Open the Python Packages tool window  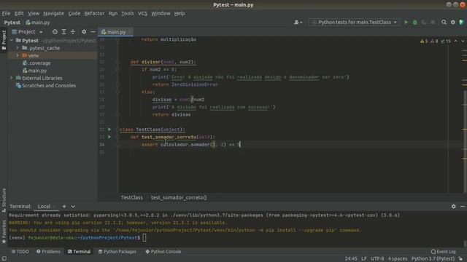pyautogui.click(x=117, y=252)
